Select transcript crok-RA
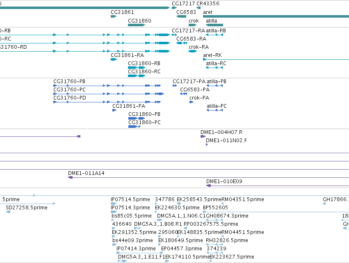 (198, 47)
